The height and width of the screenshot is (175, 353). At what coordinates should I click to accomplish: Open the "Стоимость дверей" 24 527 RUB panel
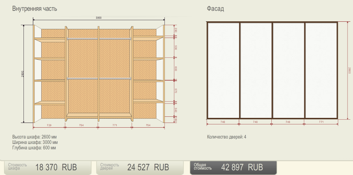pyautogui.click(x=140, y=167)
